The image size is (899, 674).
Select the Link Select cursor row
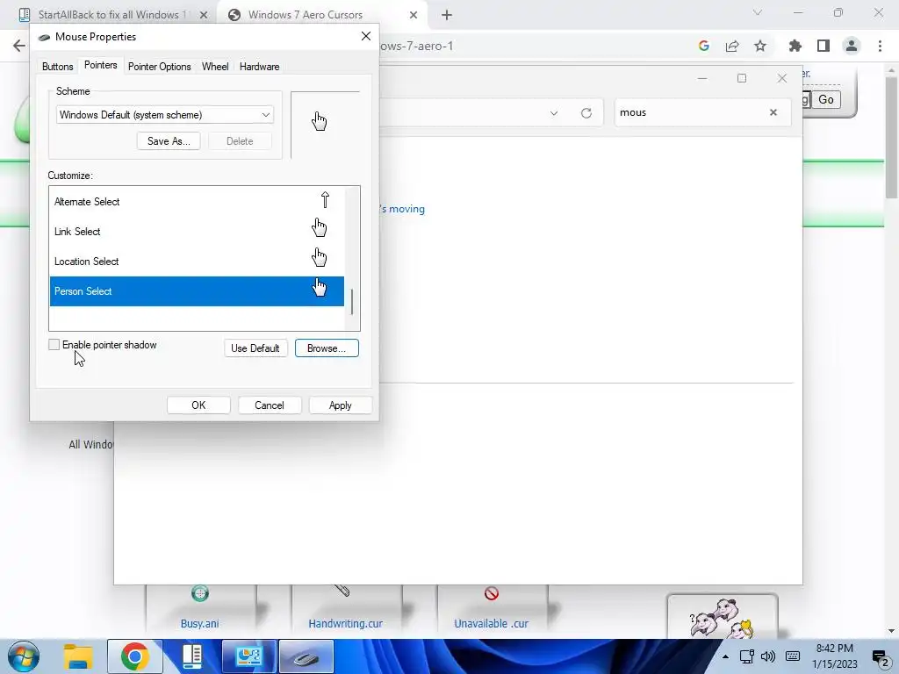[197, 232]
